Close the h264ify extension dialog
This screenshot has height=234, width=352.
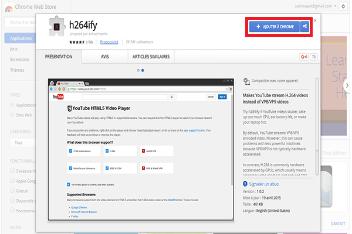click(x=315, y=20)
